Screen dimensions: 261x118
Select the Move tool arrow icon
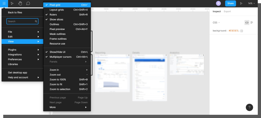click(x=12, y=4)
